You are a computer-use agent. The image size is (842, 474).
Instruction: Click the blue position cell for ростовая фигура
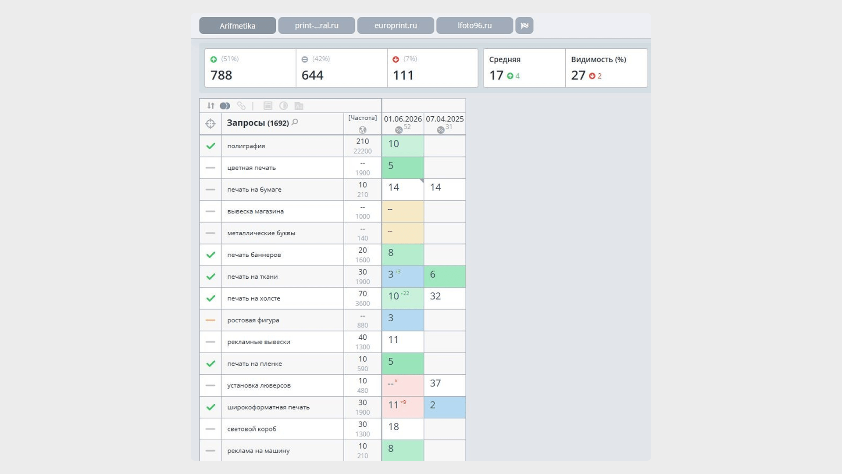[403, 320]
